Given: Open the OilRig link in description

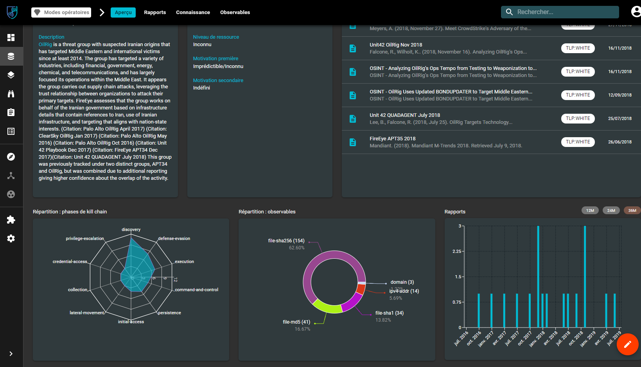Looking at the screenshot, I should 45,45.
